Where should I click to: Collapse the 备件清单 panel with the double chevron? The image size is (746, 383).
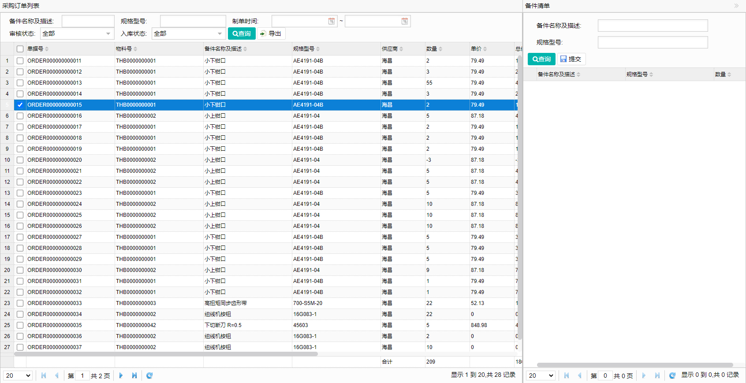point(736,6)
